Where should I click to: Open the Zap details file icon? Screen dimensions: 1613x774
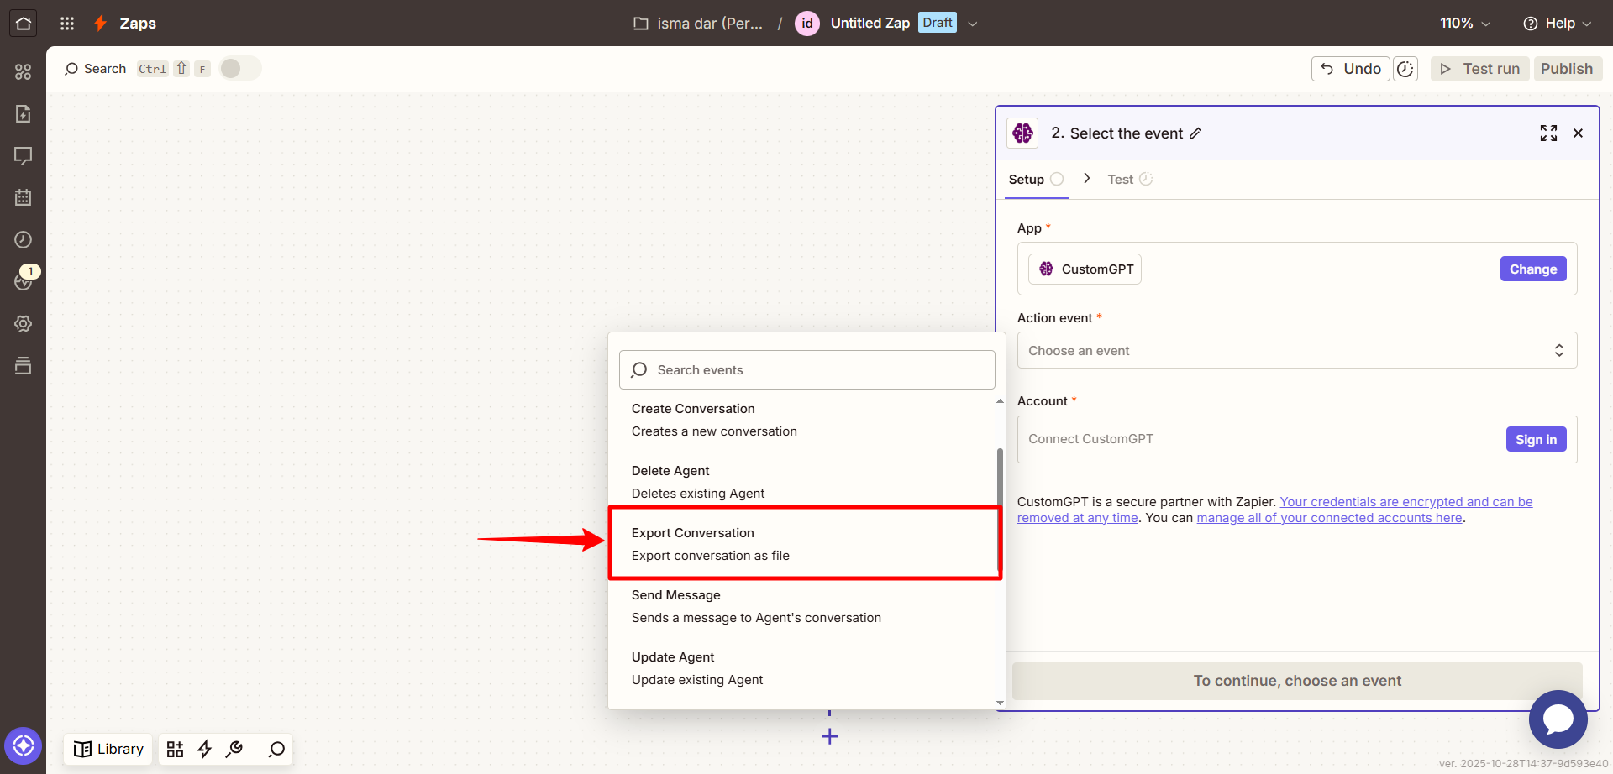(24, 113)
